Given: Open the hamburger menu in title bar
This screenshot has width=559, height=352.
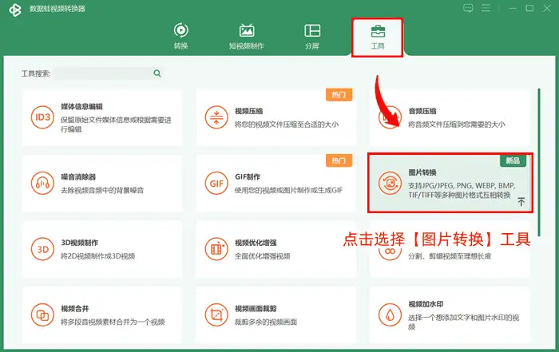Looking at the screenshot, I should coord(486,8).
